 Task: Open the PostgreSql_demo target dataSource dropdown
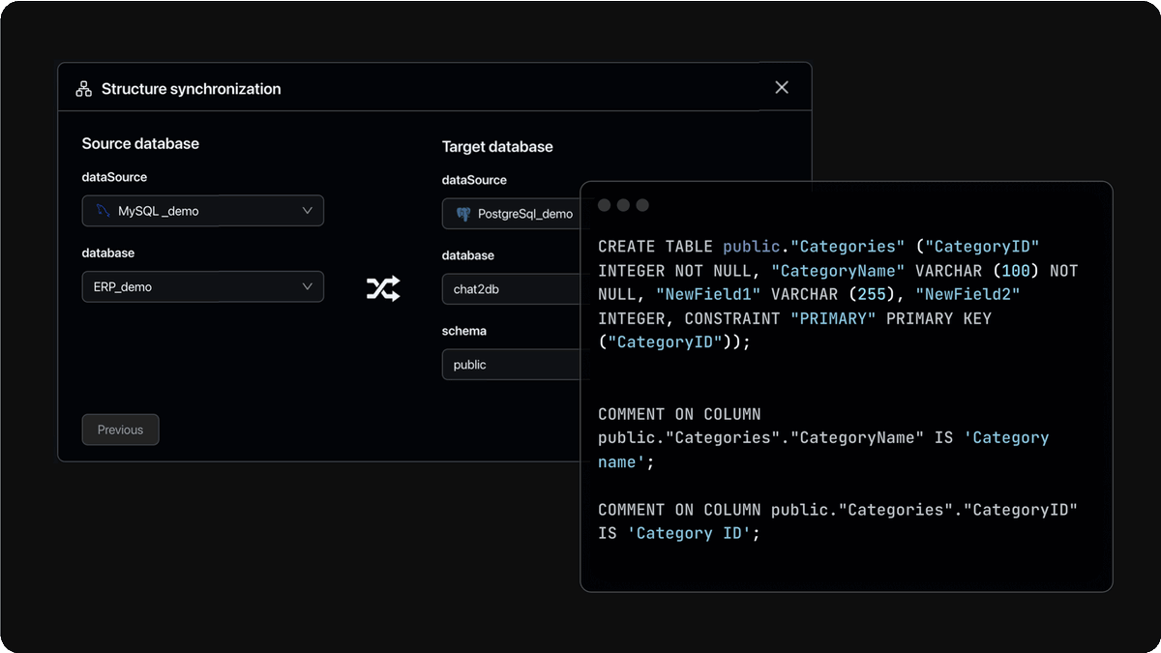pyautogui.click(x=512, y=214)
